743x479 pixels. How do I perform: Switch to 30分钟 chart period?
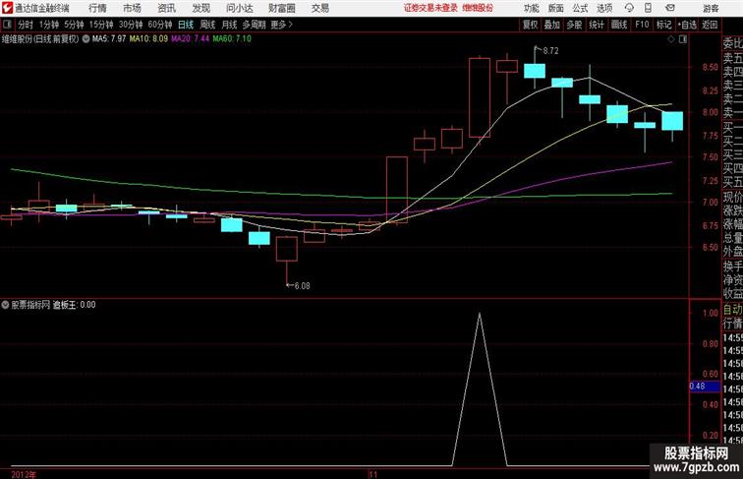pos(131,25)
